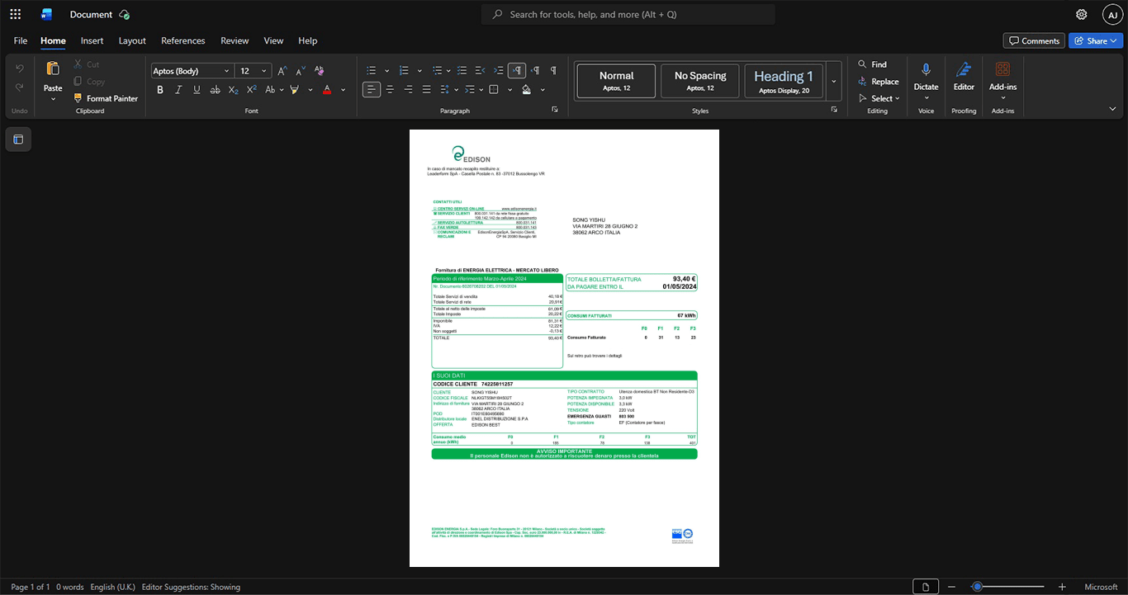The image size is (1128, 595).
Task: Apply the Heading 1 style
Action: click(x=784, y=82)
